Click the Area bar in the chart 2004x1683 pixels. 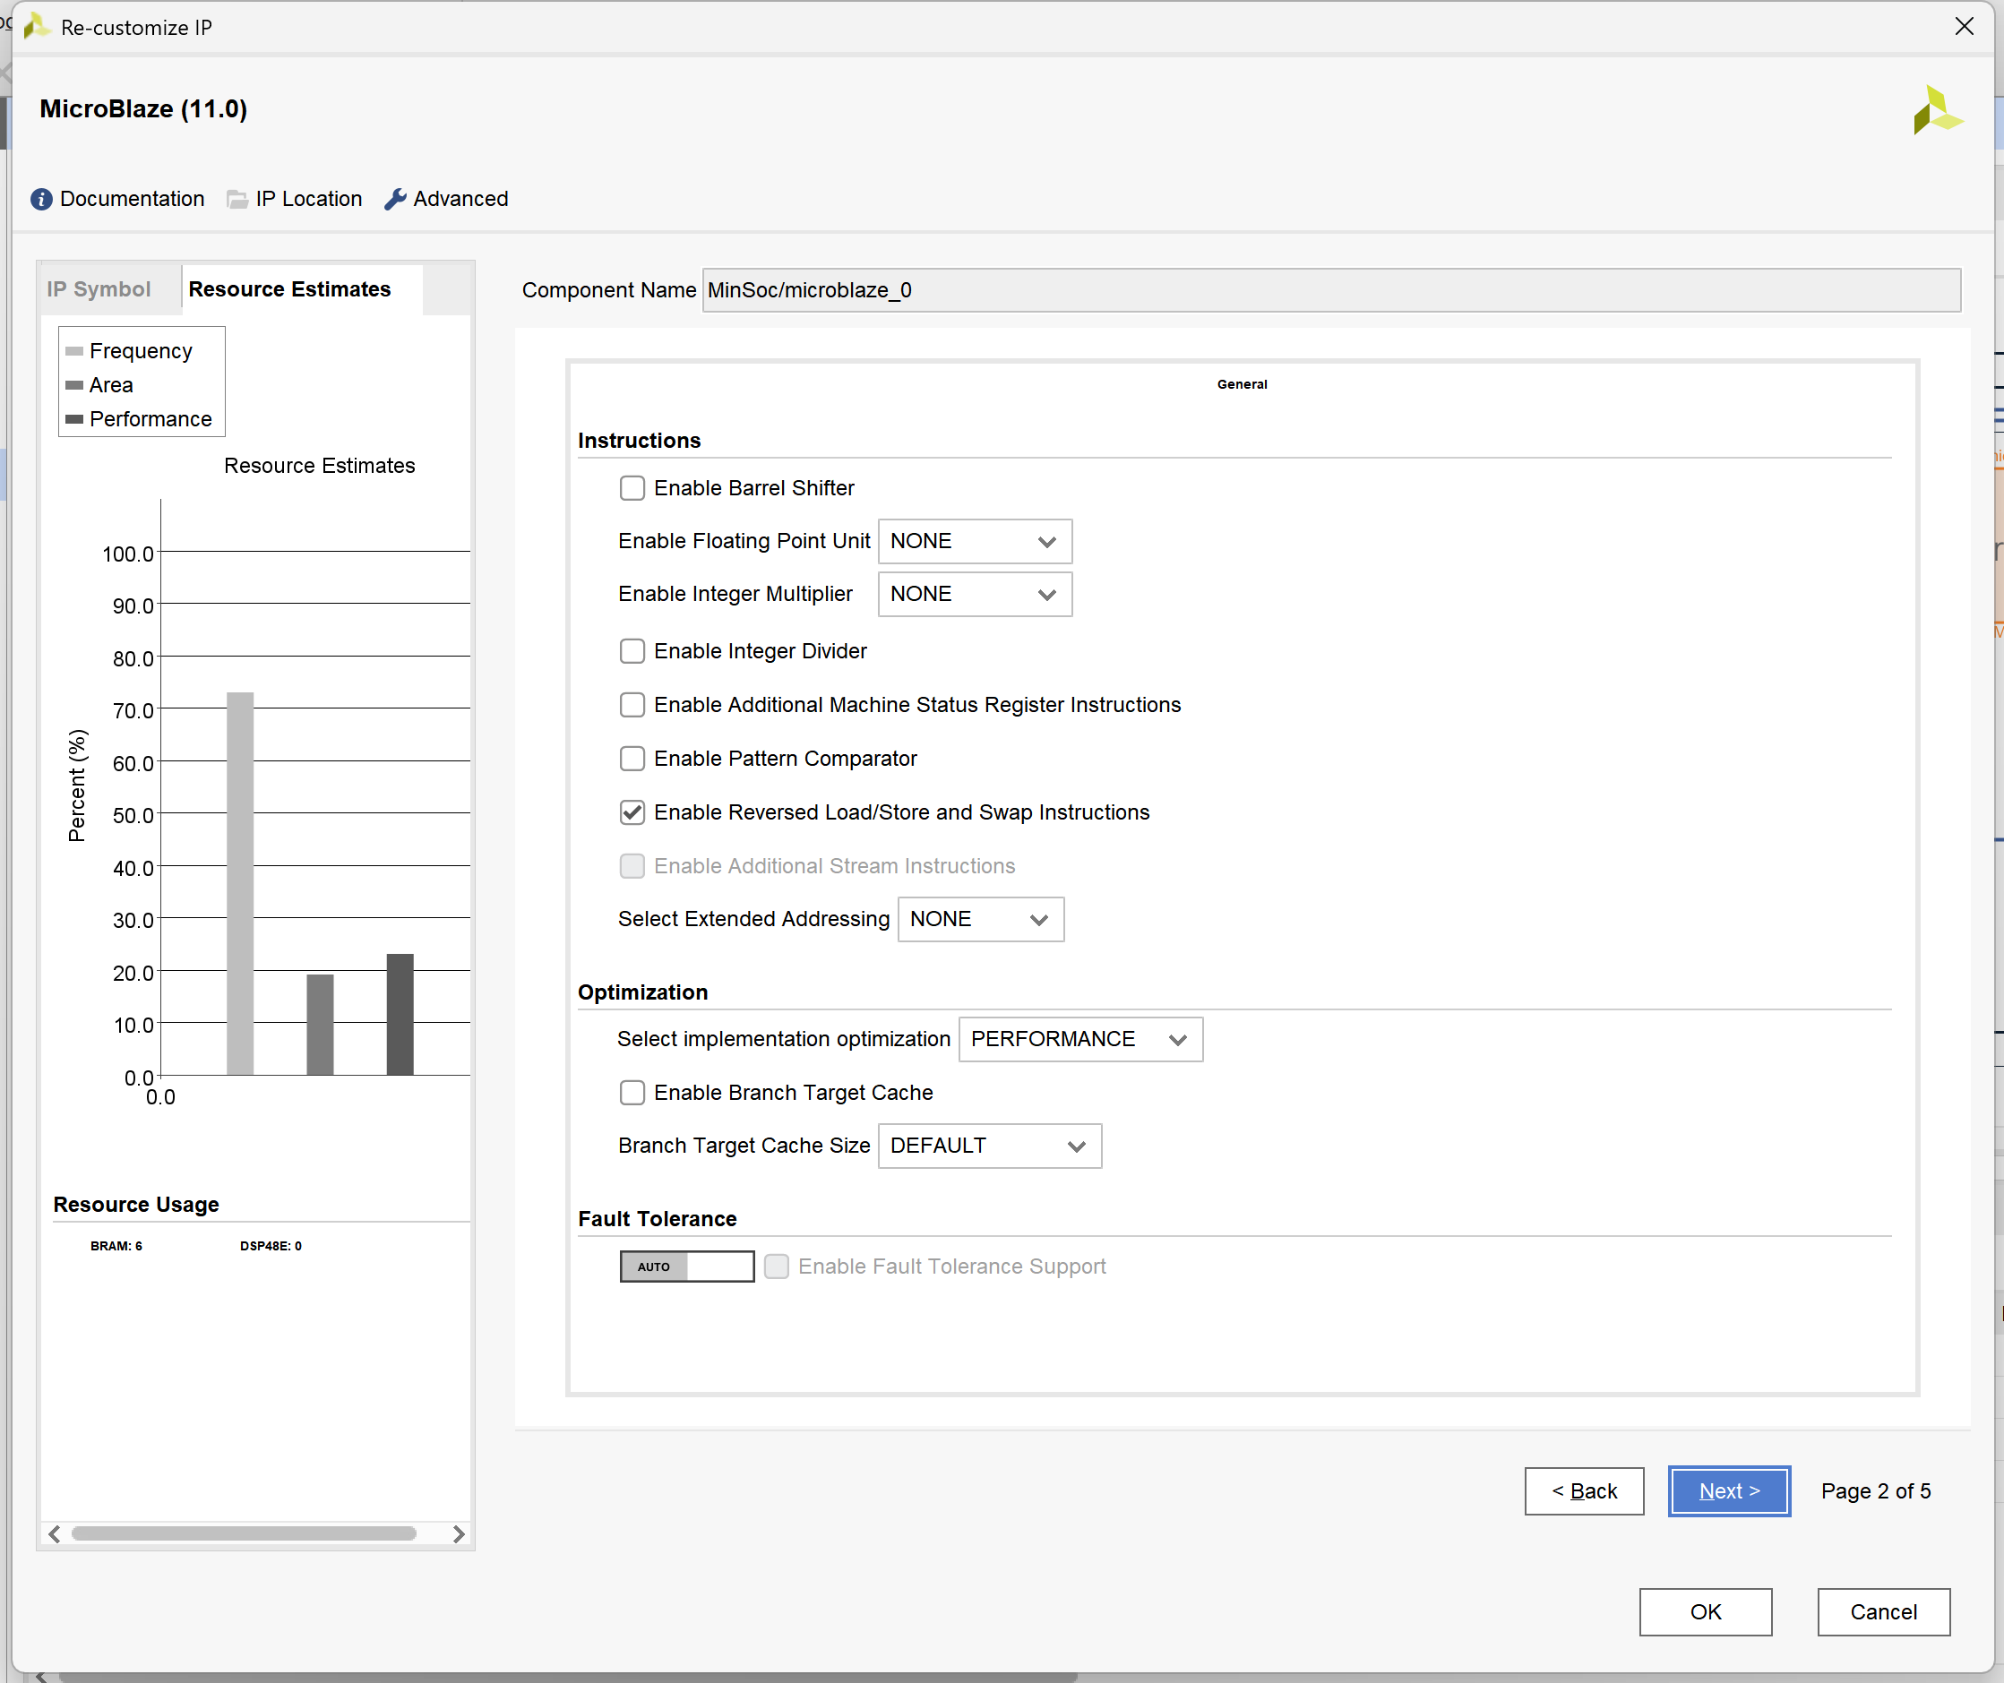point(321,1025)
